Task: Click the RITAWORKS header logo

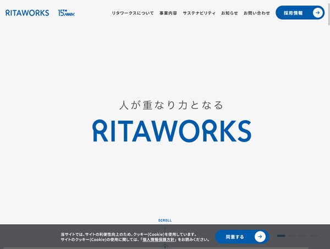Action: coord(27,13)
